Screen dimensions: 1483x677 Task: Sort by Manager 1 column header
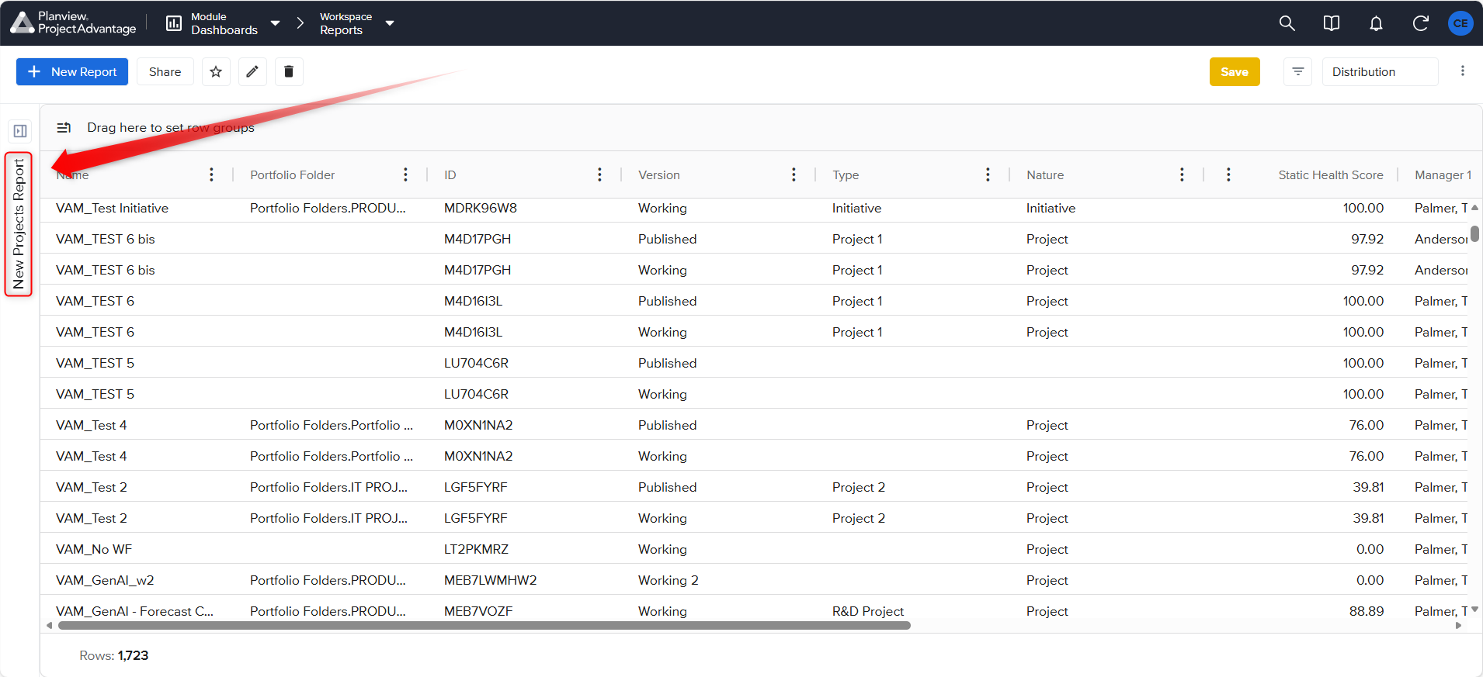tap(1443, 175)
